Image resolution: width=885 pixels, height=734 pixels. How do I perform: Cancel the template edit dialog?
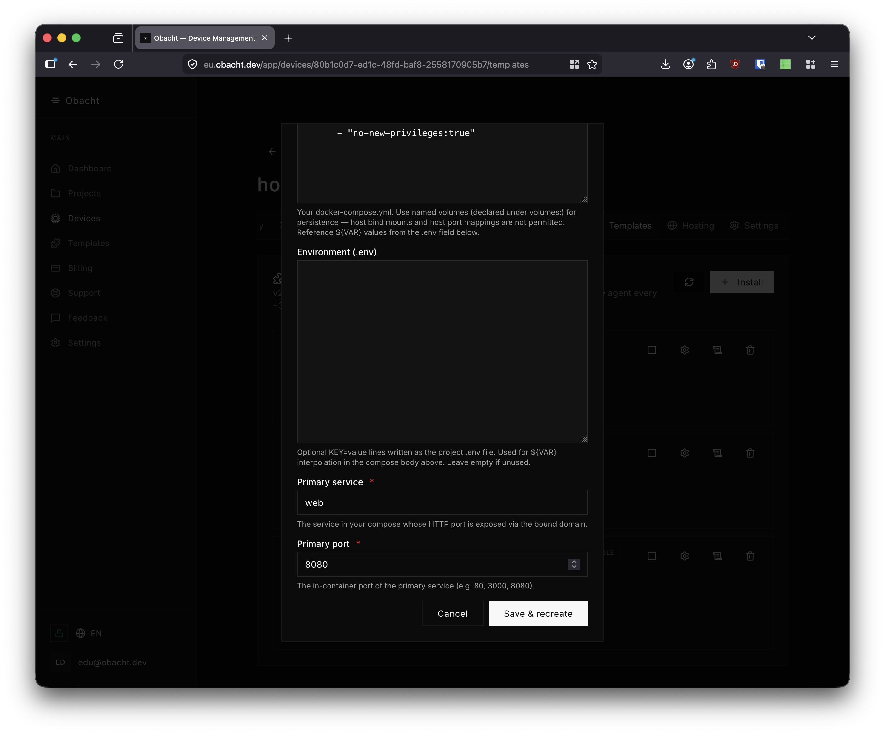click(x=453, y=613)
